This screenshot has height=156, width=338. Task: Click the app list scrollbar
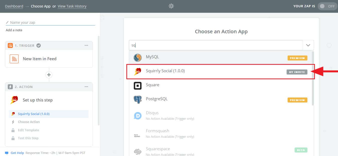312,78
